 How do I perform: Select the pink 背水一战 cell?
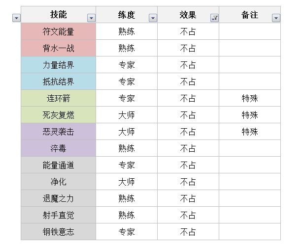tap(58, 49)
